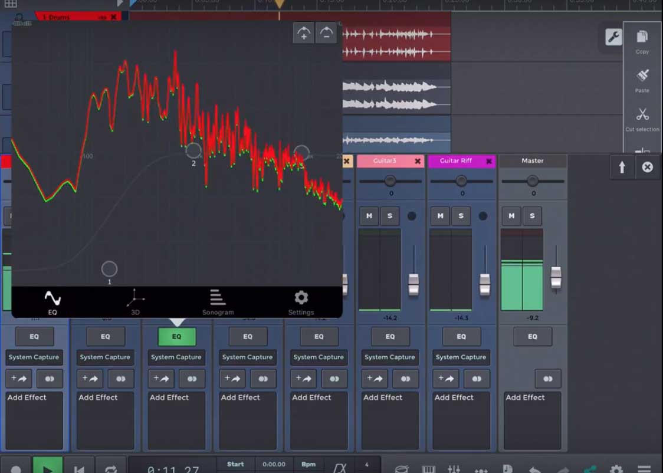Image resolution: width=663 pixels, height=473 pixels.
Task: Open EQ for the Master channel
Action: pyautogui.click(x=532, y=337)
